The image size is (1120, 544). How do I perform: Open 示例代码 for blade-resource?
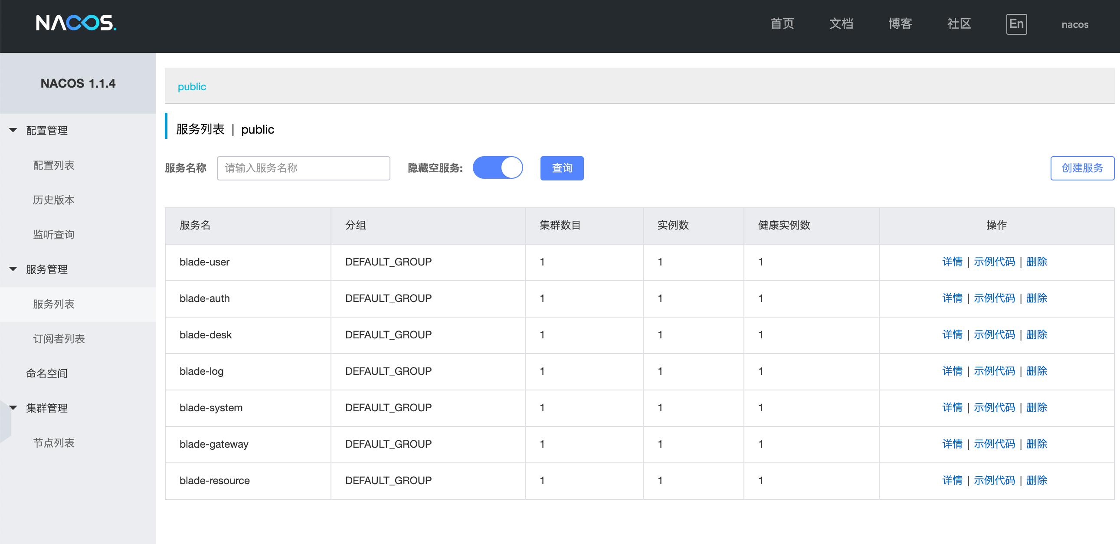point(994,481)
